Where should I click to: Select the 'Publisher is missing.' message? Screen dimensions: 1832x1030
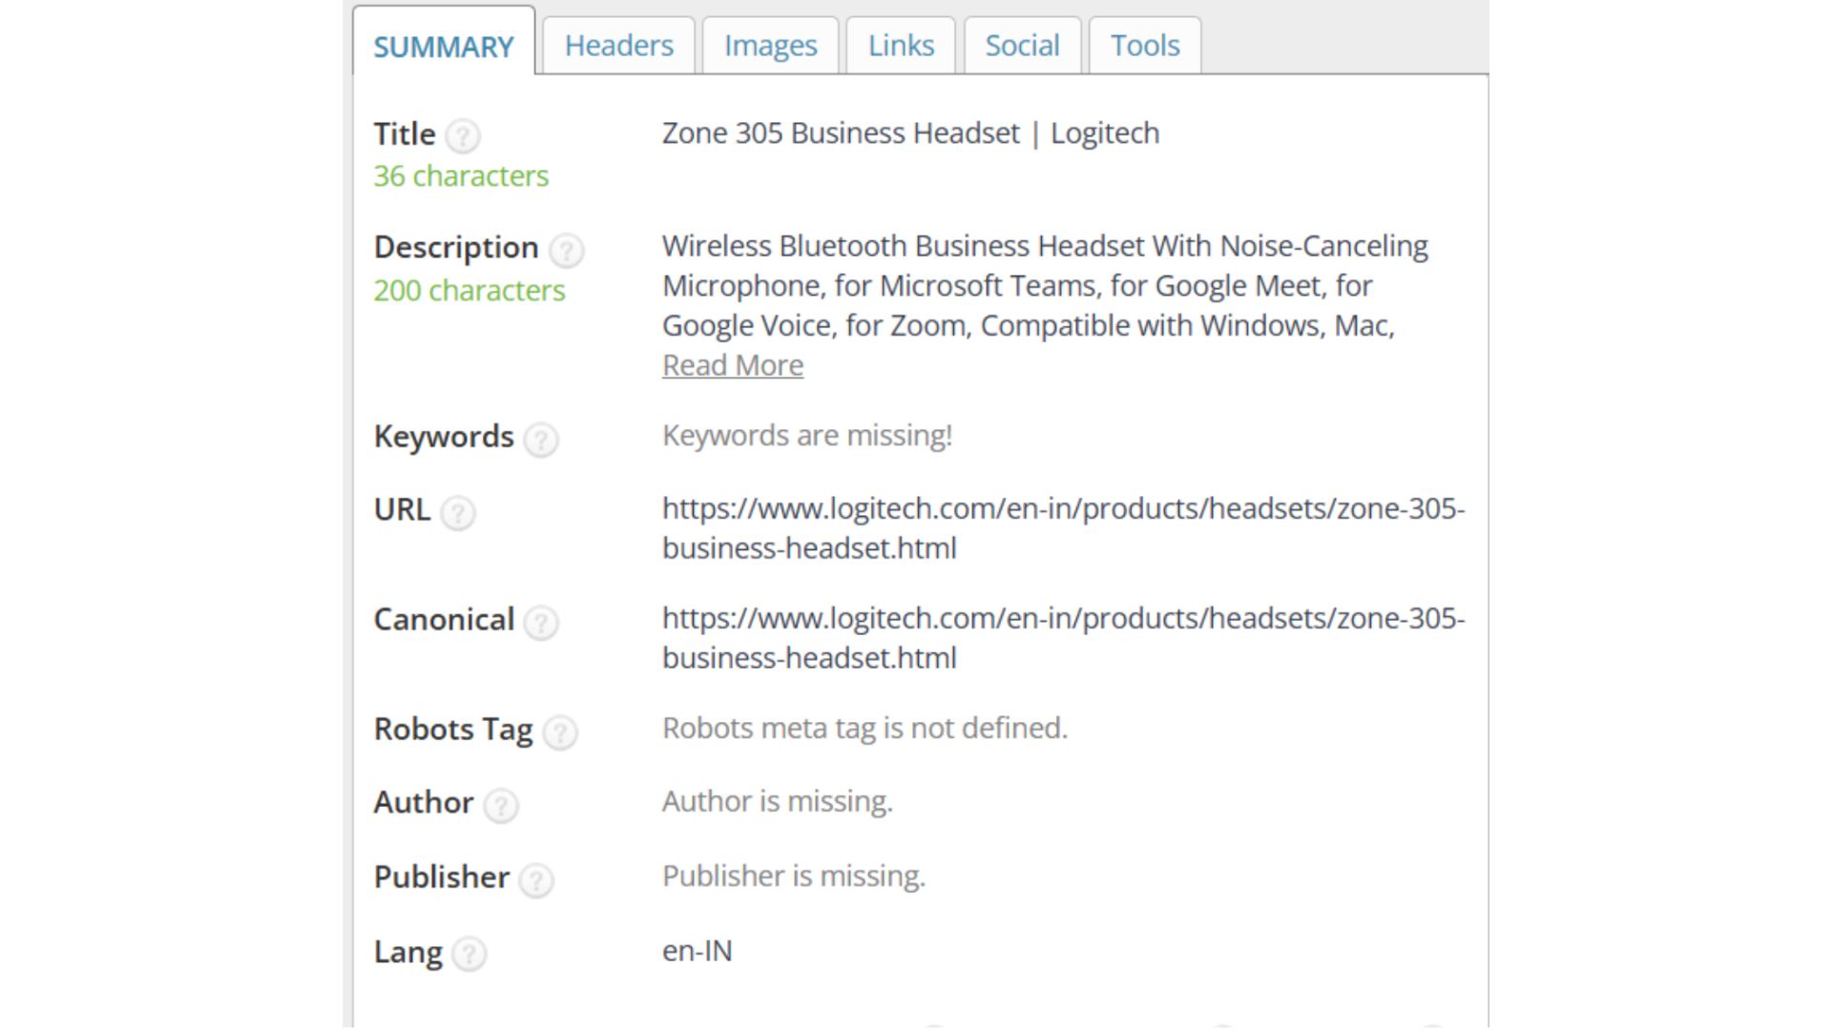coord(794,875)
